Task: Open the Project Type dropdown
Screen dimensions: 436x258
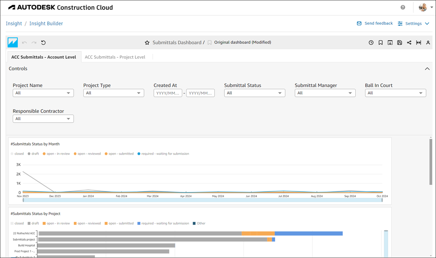Action: (113, 93)
